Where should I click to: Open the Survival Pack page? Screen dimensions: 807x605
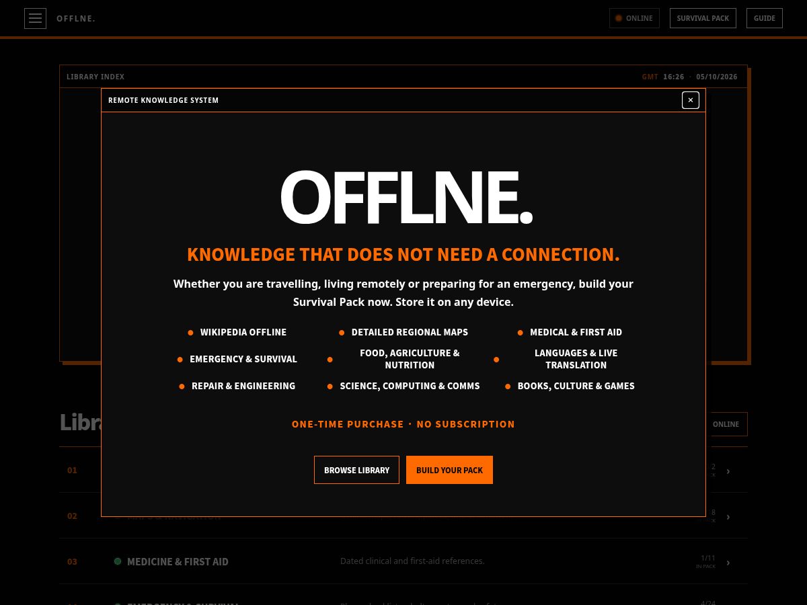point(703,18)
